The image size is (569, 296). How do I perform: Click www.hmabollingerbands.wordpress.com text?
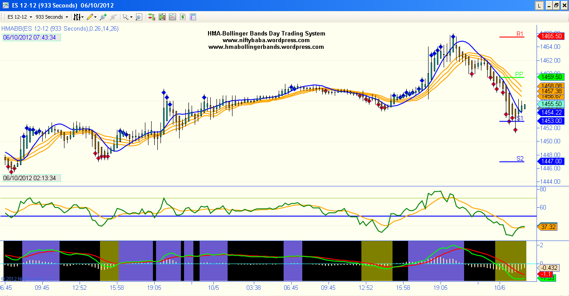[x=266, y=47]
